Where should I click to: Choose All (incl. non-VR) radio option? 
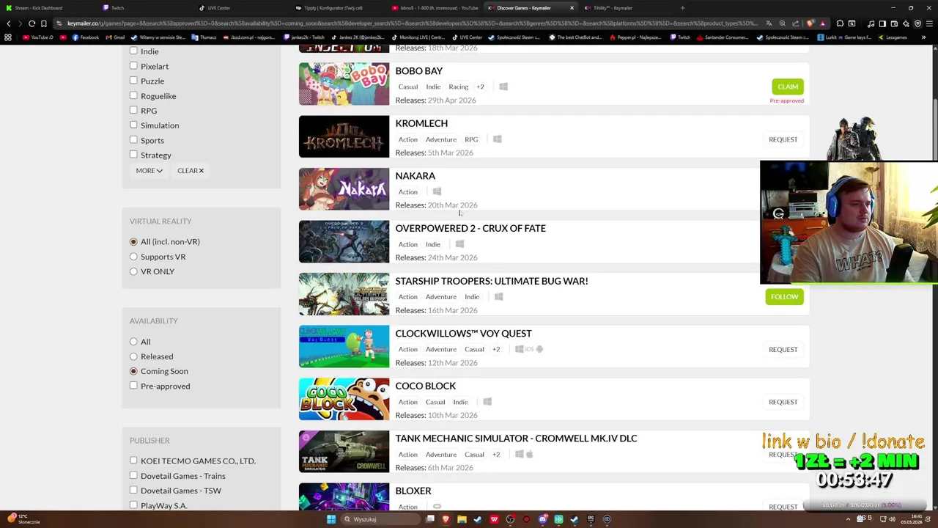[x=133, y=241]
